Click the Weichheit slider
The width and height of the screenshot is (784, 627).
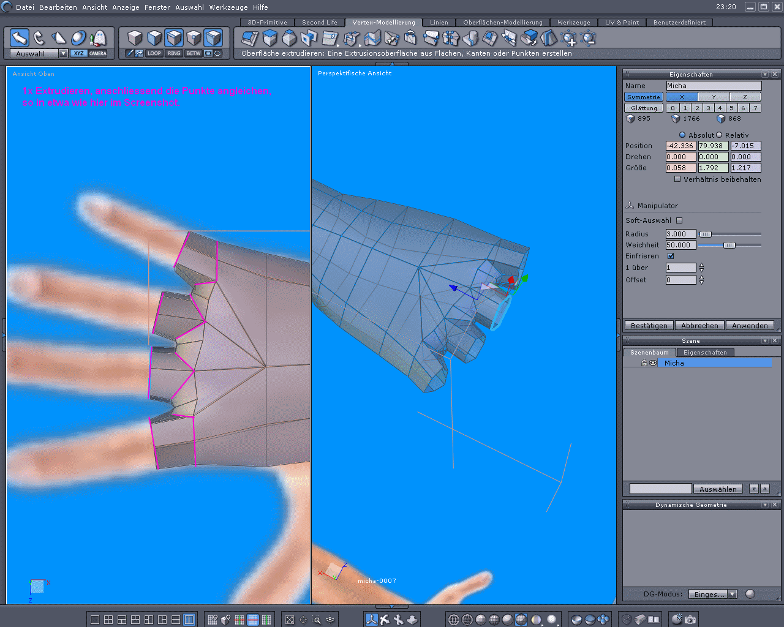[729, 245]
